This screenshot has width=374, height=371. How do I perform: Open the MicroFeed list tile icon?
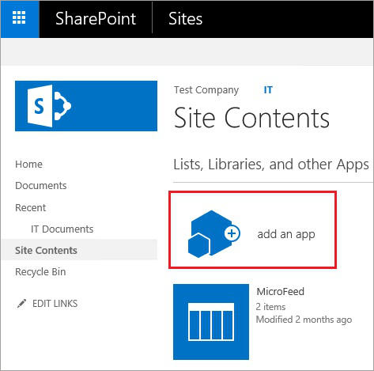(211, 322)
